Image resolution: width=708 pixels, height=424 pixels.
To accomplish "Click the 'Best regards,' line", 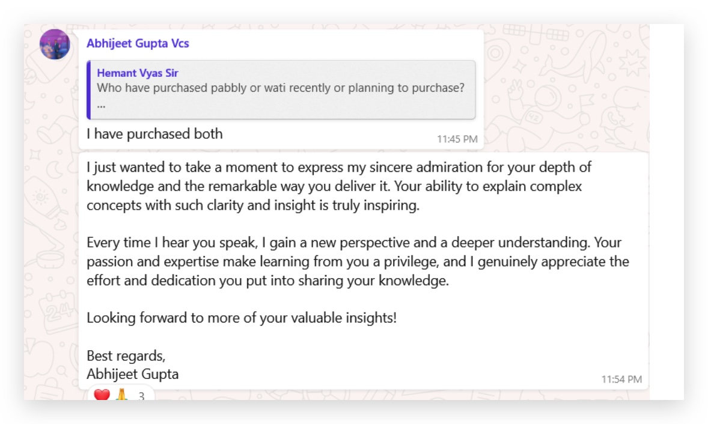I will pyautogui.click(x=126, y=354).
